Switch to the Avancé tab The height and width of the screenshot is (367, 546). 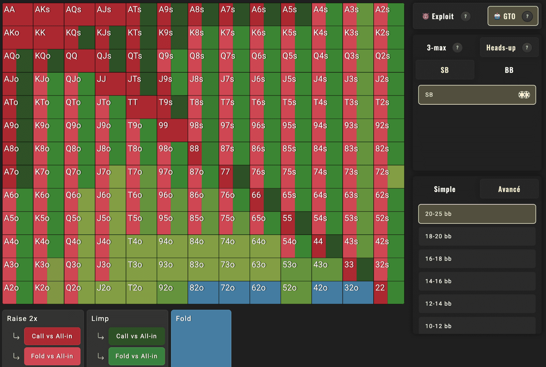[509, 189]
